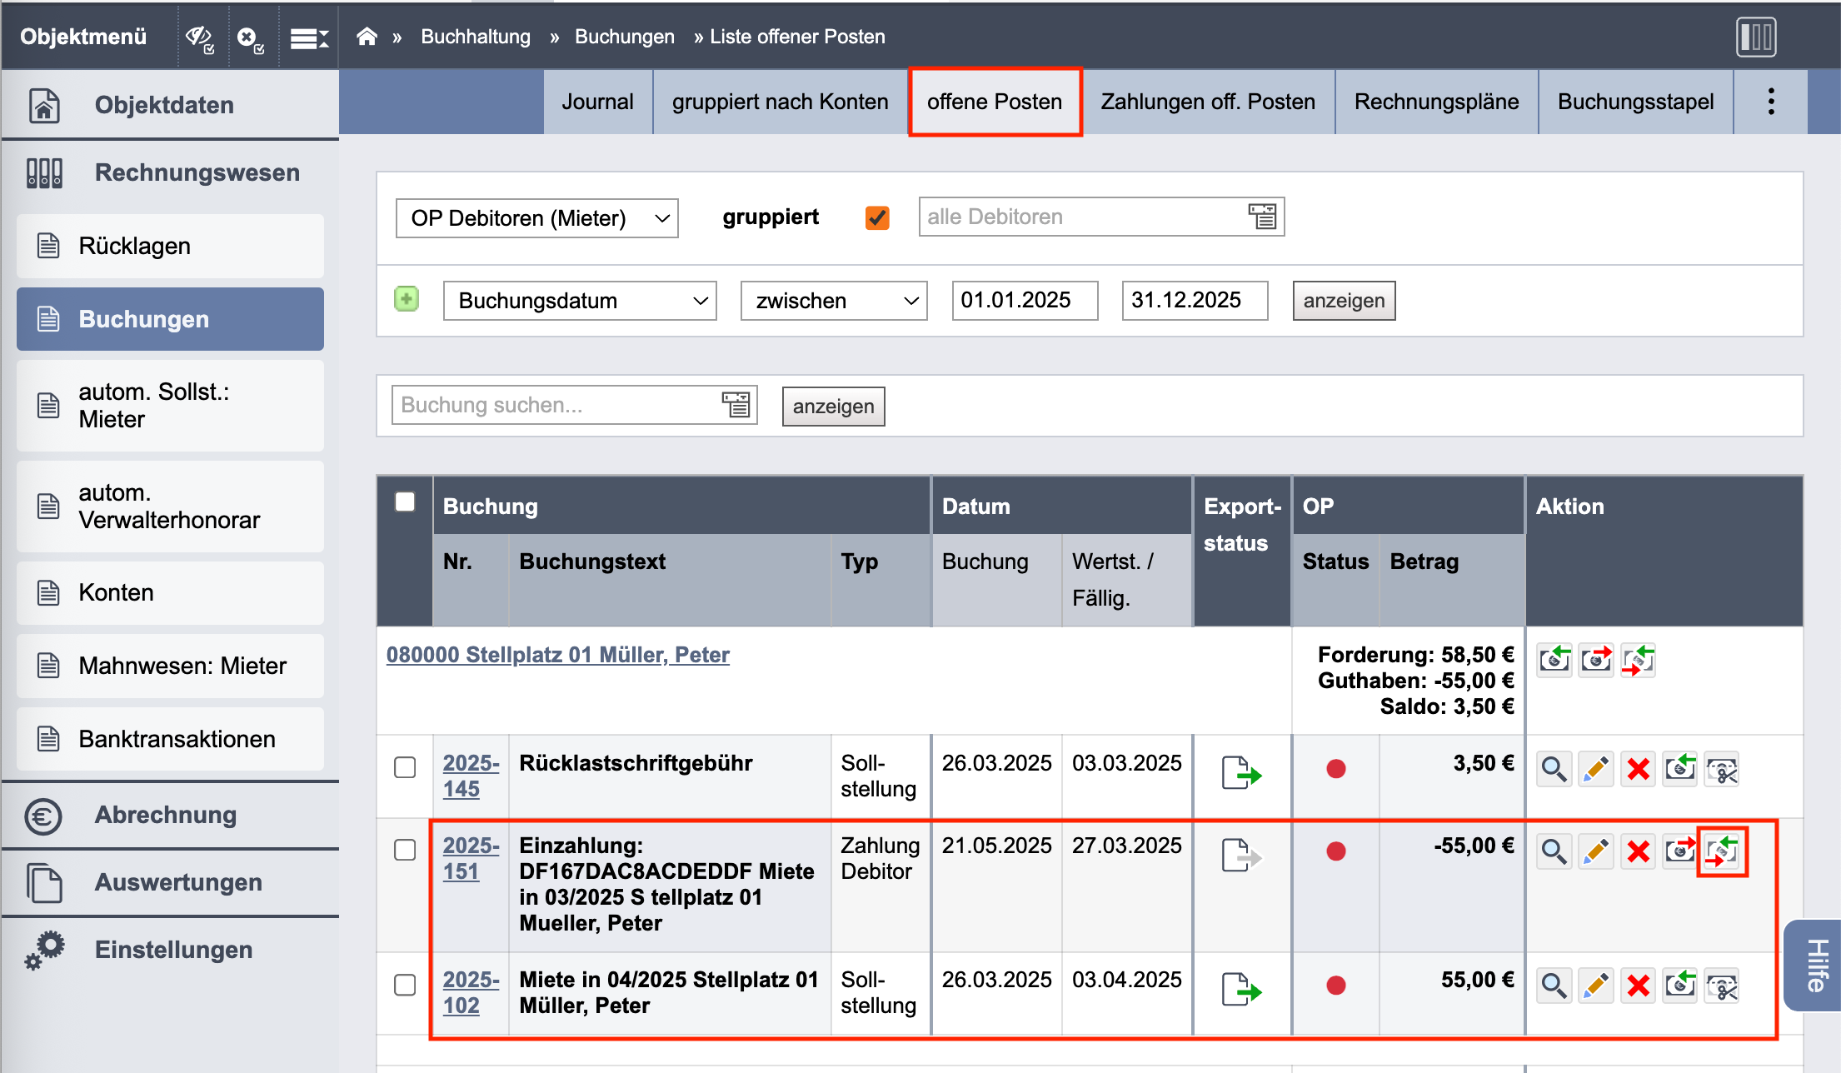The image size is (1841, 1073).
Task: Record incoming payment for Rücklastschriftgebühr
Action: 1680,768
